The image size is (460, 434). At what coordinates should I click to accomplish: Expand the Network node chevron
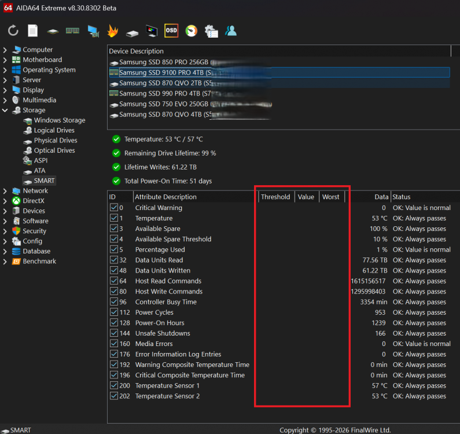point(5,191)
